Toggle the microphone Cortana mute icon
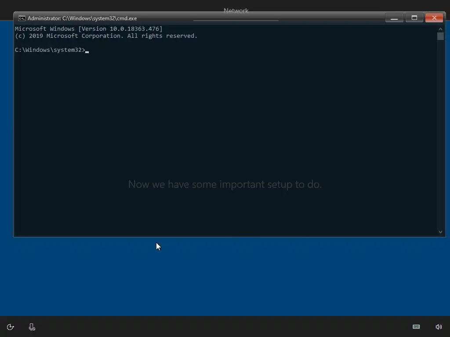450x337 pixels. pyautogui.click(x=32, y=327)
